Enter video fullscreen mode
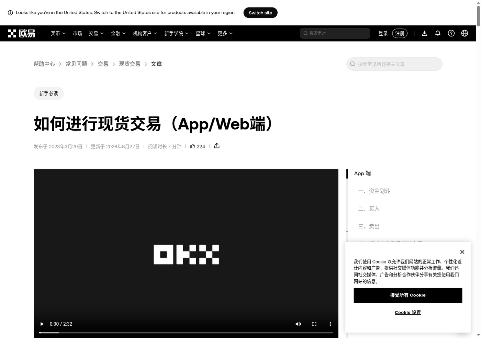Image resolution: width=481 pixels, height=338 pixels. tap(314, 324)
